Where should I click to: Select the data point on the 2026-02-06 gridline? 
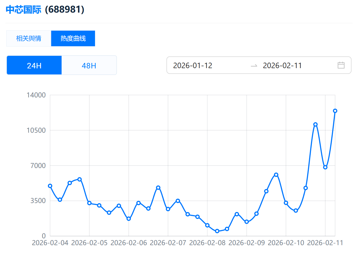pyautogui.click(x=129, y=219)
